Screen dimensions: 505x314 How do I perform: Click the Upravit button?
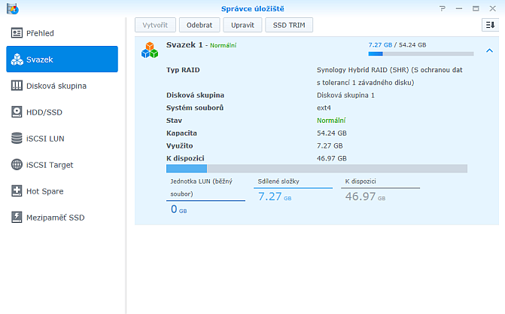pyautogui.click(x=242, y=25)
